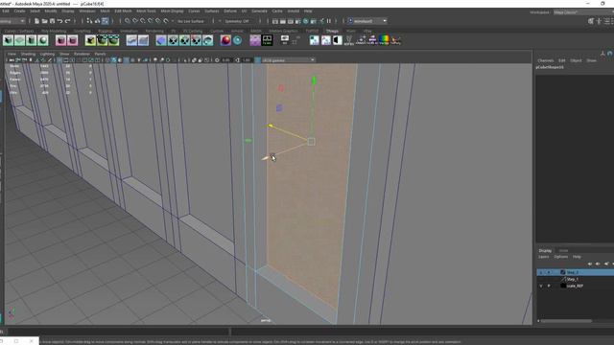Screen dimensions: 614x345
Task: Open the Deform menu
Action: coord(230,11)
